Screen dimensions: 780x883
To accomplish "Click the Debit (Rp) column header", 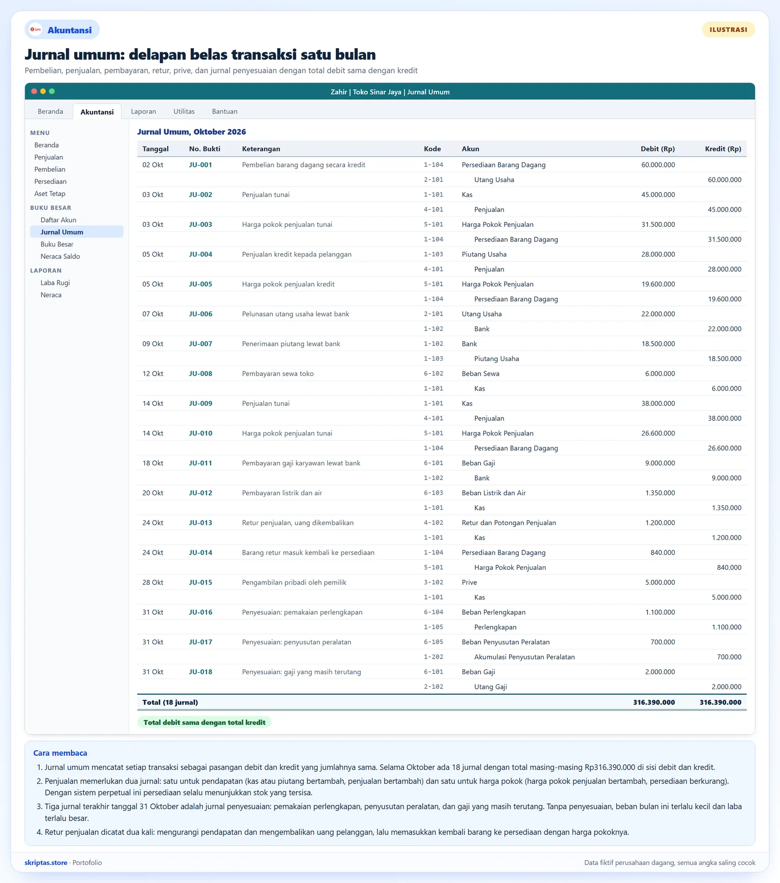I will pos(658,149).
